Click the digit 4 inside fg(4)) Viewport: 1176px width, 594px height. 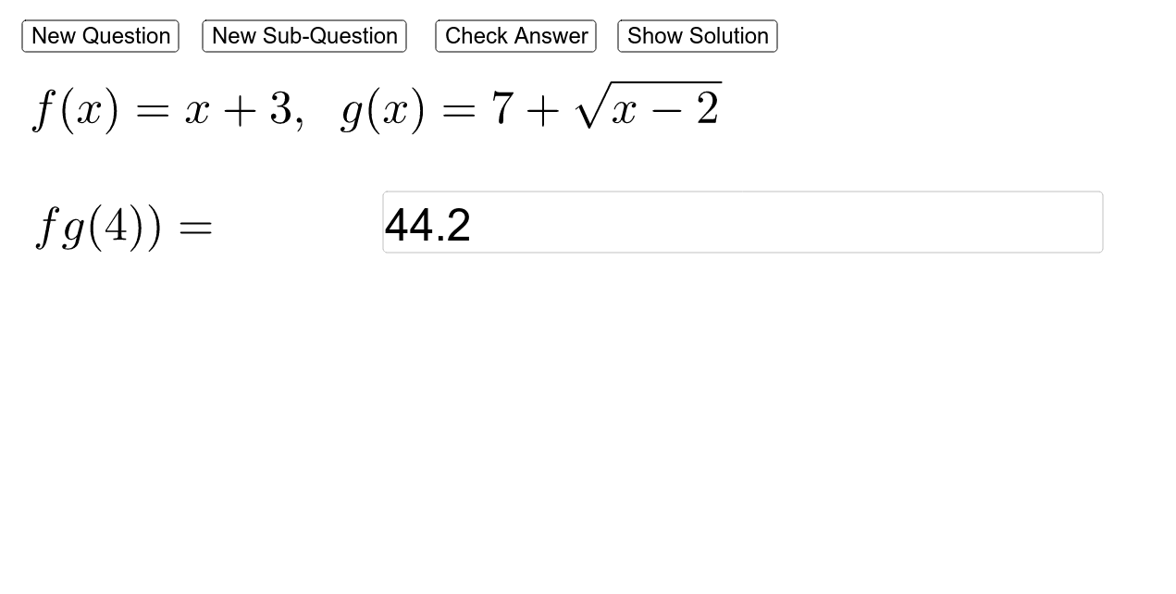click(116, 225)
